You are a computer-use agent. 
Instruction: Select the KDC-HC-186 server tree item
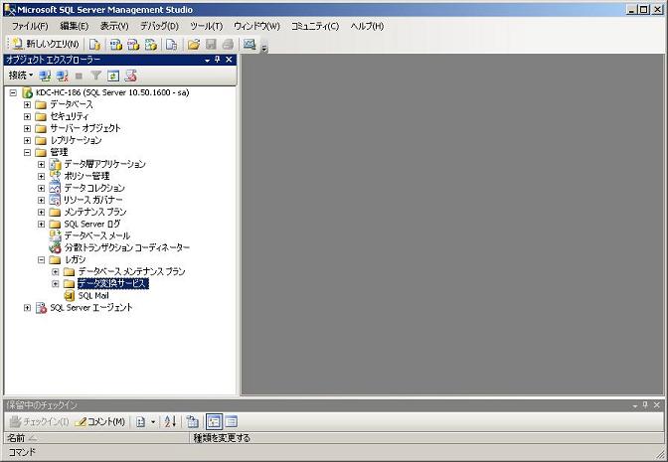[x=112, y=92]
